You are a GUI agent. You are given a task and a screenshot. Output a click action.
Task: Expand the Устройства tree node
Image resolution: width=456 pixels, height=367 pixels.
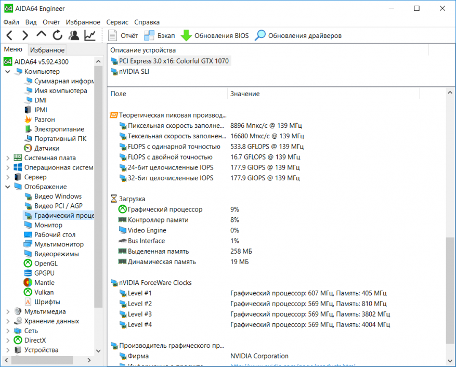[x=8, y=350]
